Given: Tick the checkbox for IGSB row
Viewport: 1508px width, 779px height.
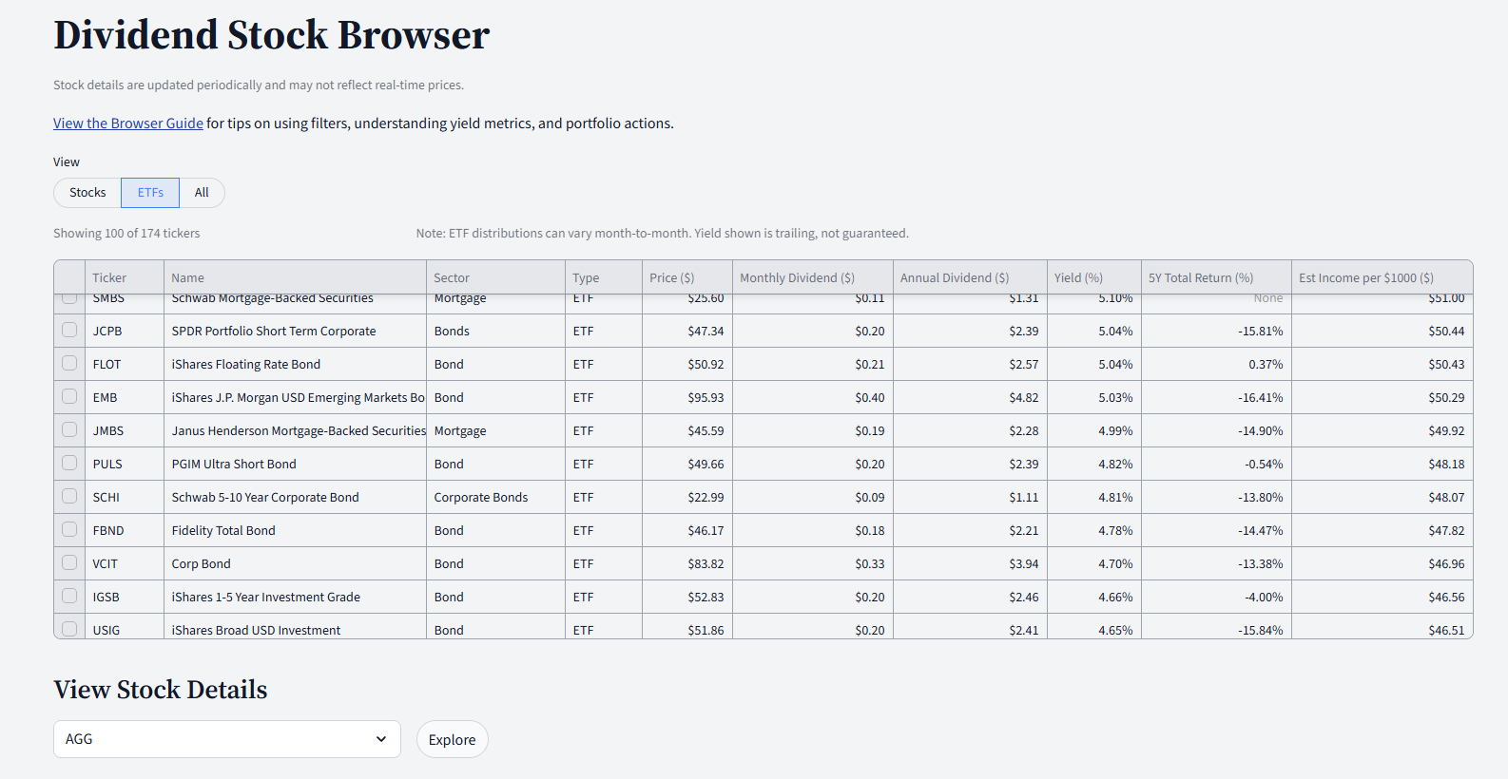Looking at the screenshot, I should tap(69, 596).
